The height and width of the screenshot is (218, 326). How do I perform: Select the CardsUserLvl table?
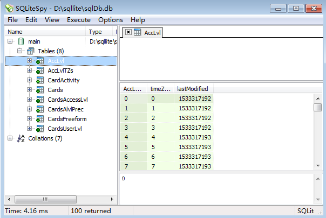[x=65, y=129]
